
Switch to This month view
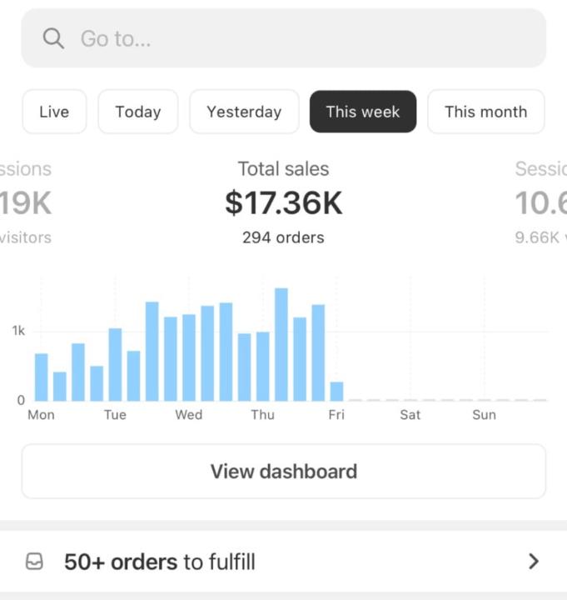point(485,112)
